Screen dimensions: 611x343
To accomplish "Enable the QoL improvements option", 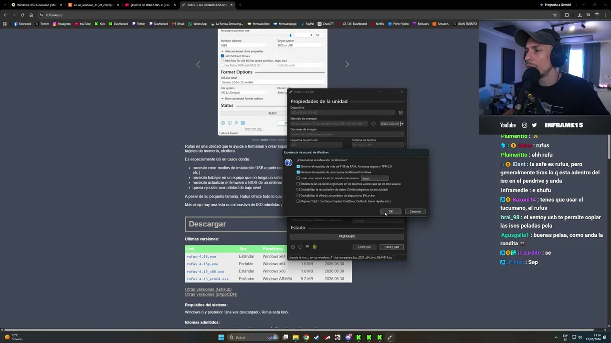I will click(298, 201).
